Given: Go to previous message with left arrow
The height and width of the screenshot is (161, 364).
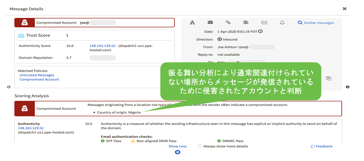Looking at the screenshot, I should click(x=9, y=87).
